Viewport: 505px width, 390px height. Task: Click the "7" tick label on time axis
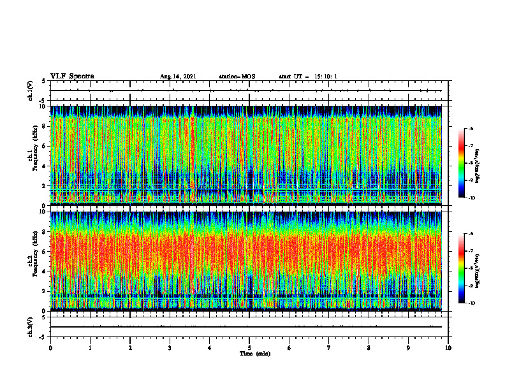(x=329, y=348)
